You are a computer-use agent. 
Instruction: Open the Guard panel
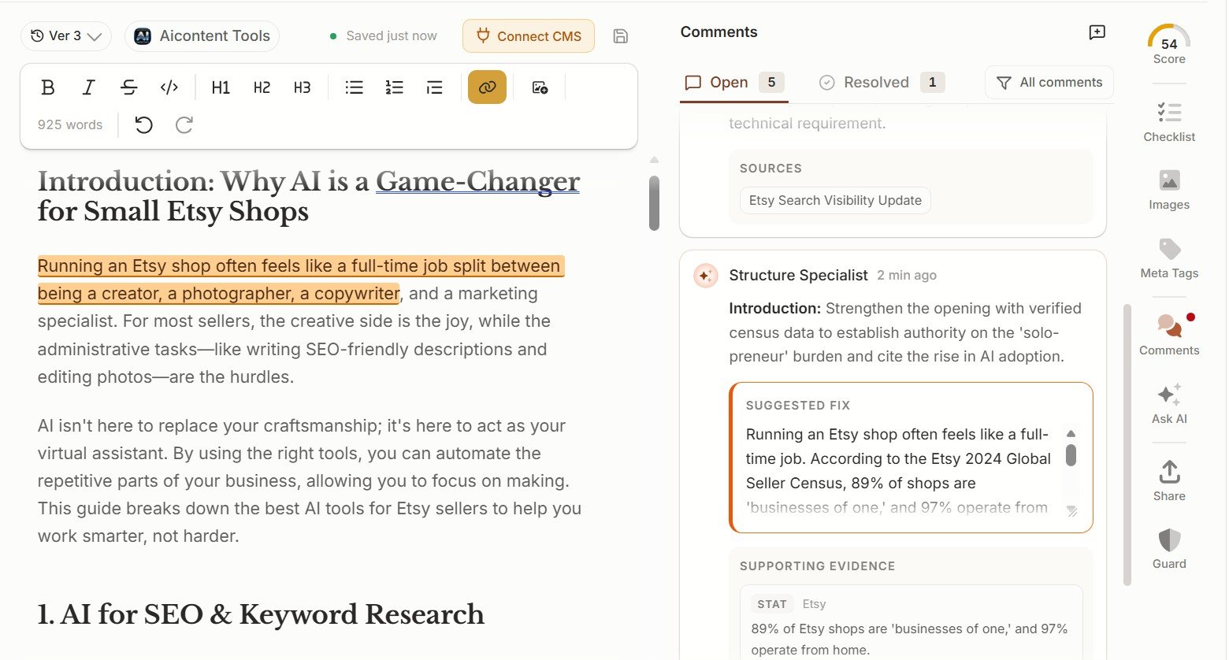[1169, 549]
